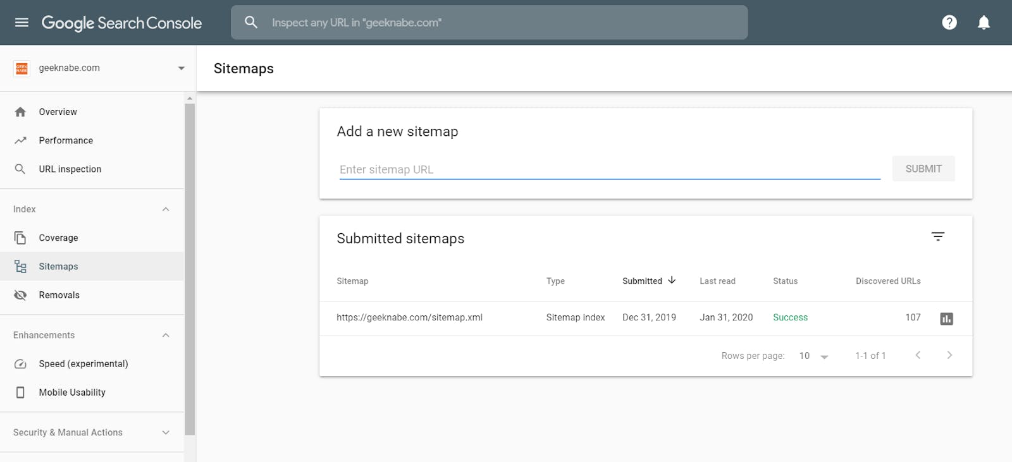The width and height of the screenshot is (1012, 462).
Task: Click the SUBMIT sitemap button
Action: pos(923,169)
